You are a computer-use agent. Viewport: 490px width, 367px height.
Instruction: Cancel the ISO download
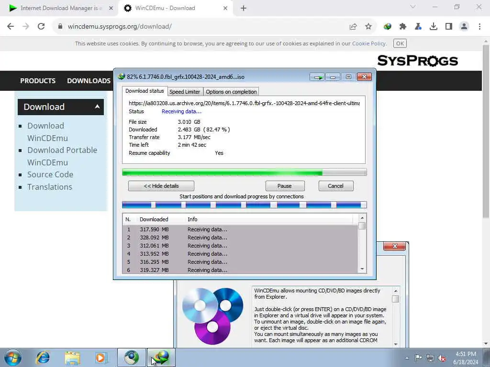pos(336,186)
